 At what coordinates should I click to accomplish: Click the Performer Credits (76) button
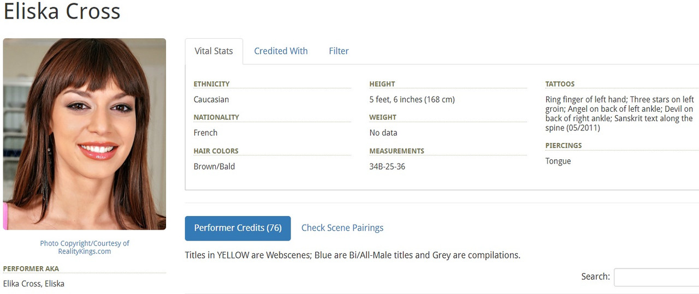(x=238, y=228)
